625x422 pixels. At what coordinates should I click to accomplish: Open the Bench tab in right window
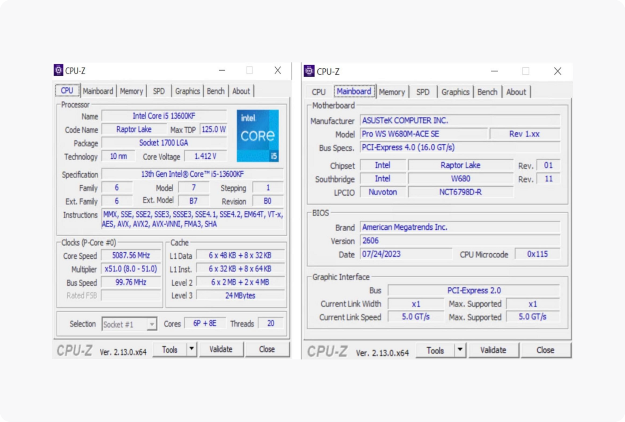coord(487,92)
